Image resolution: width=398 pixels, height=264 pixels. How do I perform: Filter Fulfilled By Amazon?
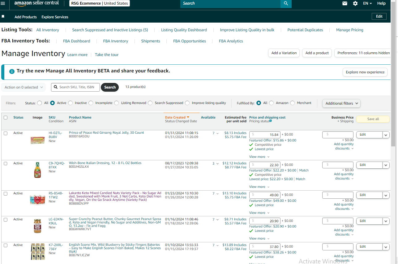pyautogui.click(x=271, y=103)
